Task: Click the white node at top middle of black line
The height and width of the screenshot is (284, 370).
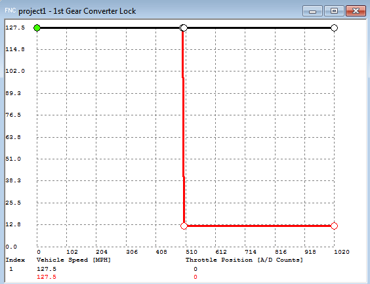Action: click(x=183, y=28)
